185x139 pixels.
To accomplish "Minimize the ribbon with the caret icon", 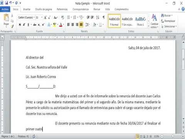I will coord(179,9).
